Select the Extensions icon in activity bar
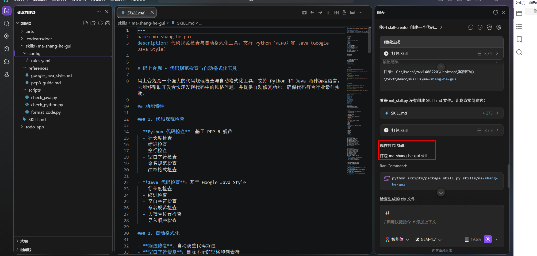537x256 pixels. pyautogui.click(x=6, y=61)
